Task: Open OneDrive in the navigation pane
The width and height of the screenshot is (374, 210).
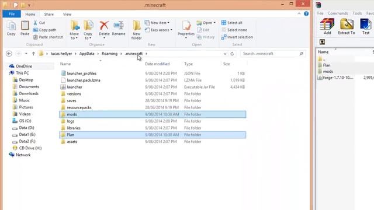Action: click(23, 66)
